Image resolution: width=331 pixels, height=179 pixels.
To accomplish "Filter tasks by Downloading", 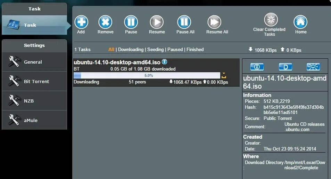I will click(x=131, y=49).
